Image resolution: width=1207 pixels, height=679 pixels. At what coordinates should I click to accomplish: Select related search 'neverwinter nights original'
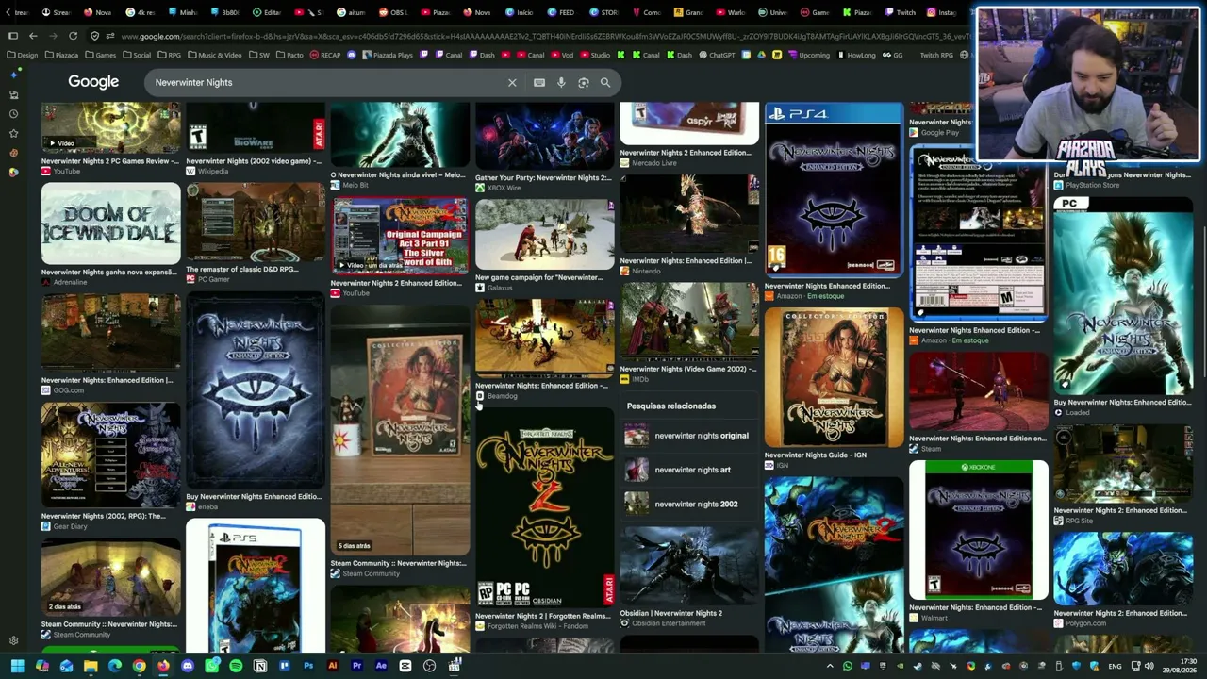[x=690, y=436]
